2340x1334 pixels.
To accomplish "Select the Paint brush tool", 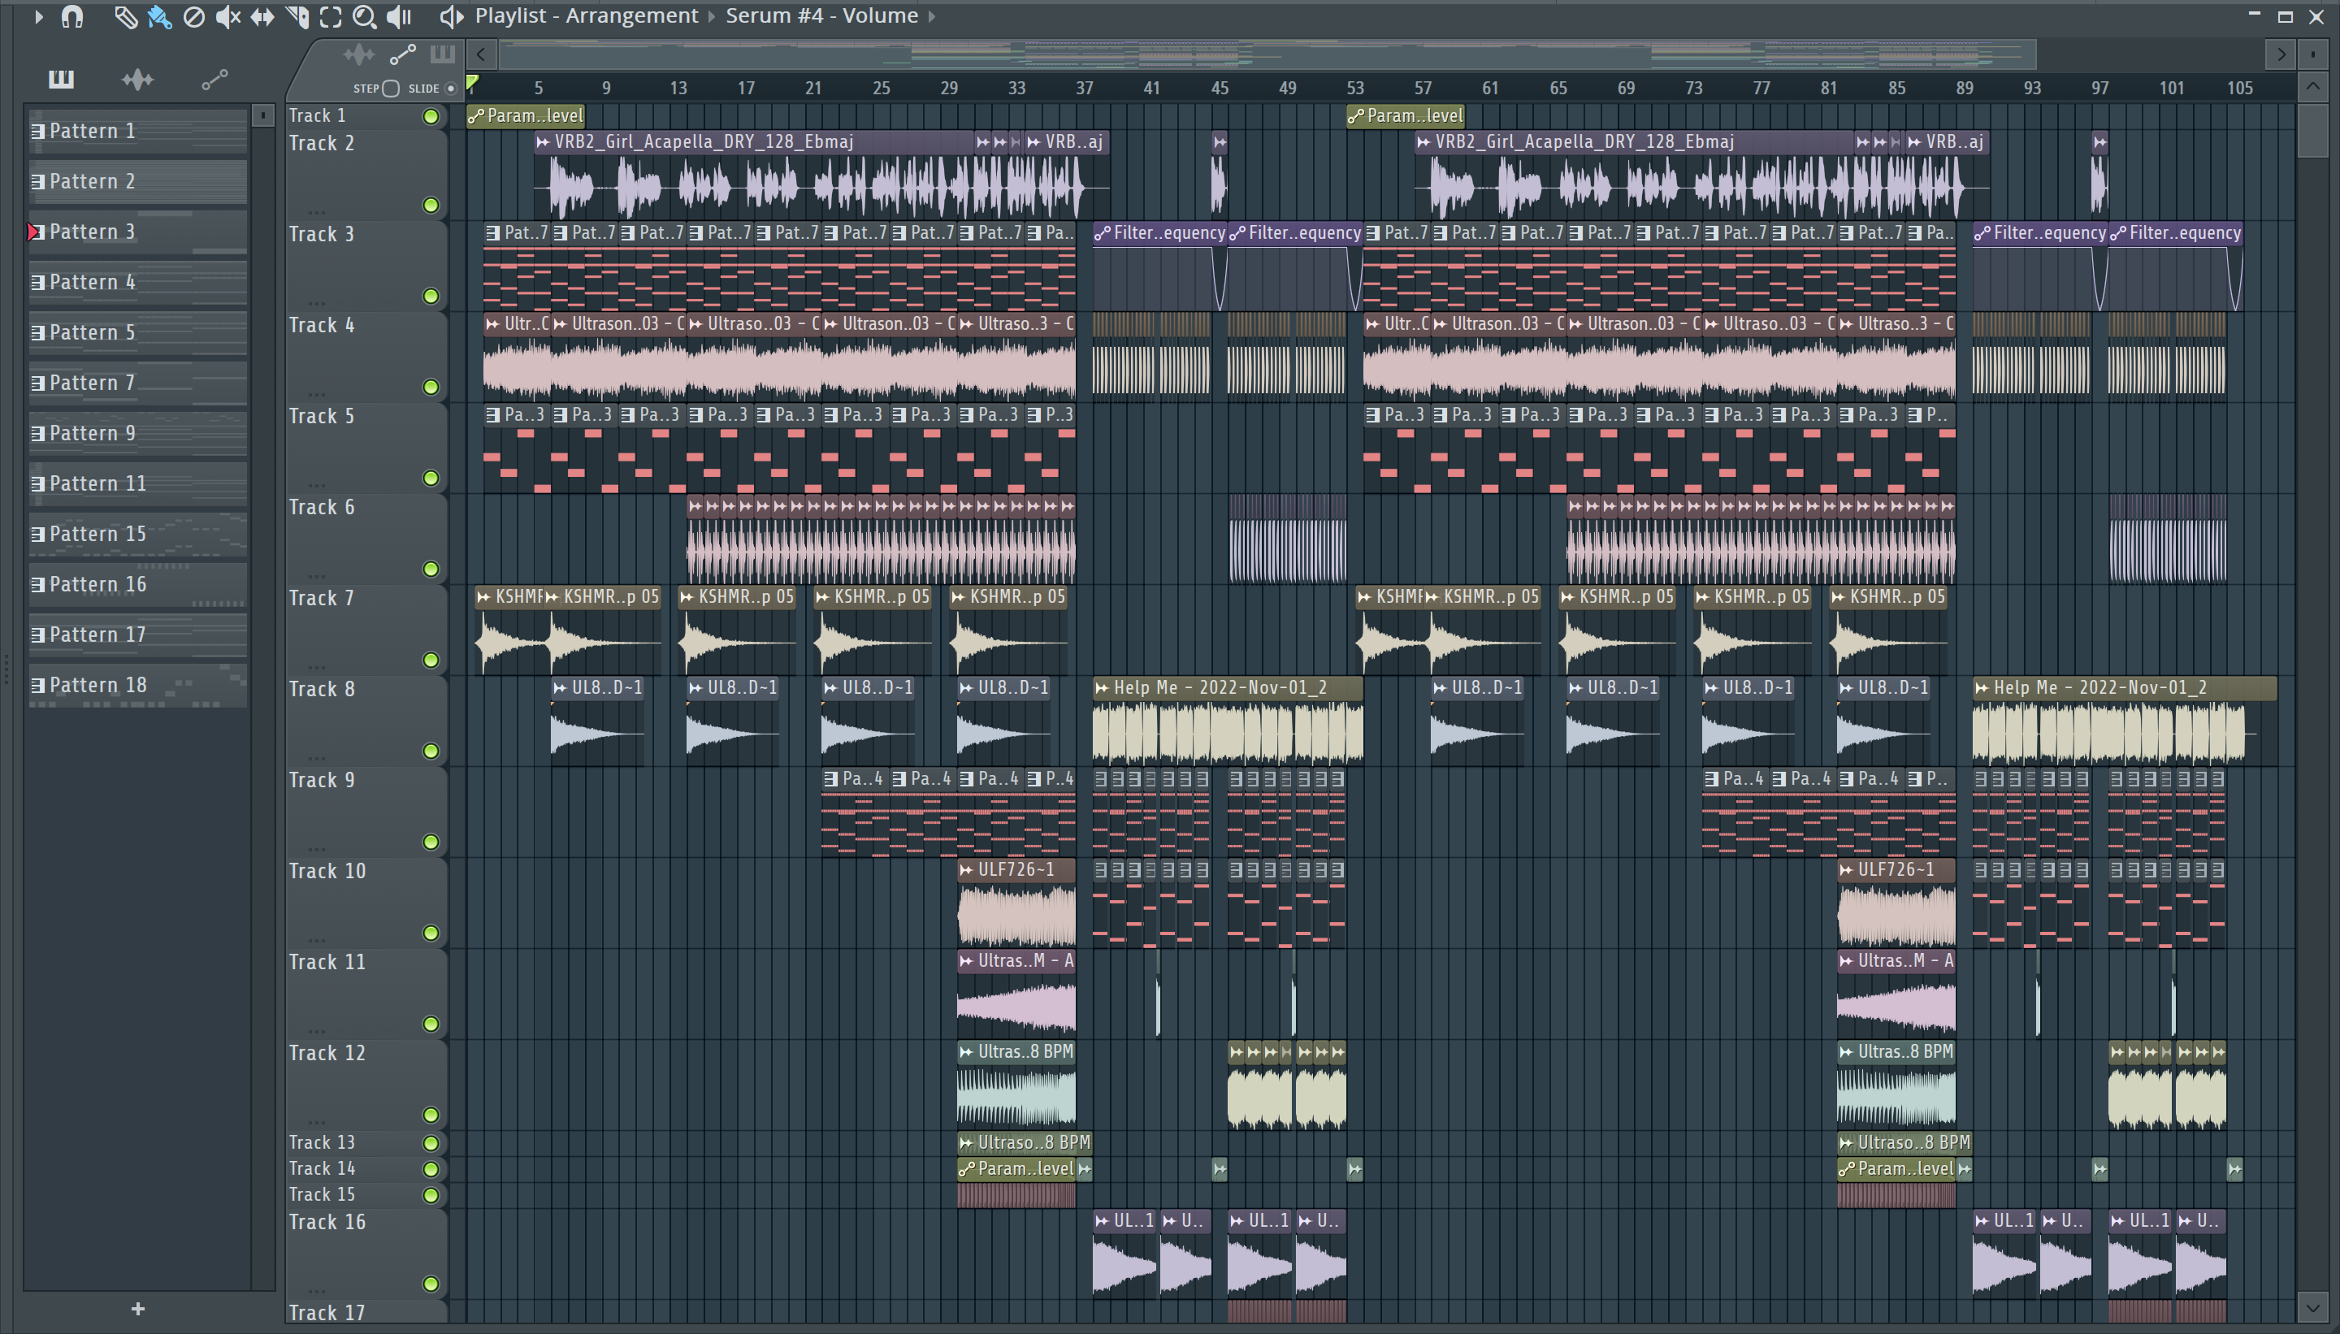I will pyautogui.click(x=160, y=16).
